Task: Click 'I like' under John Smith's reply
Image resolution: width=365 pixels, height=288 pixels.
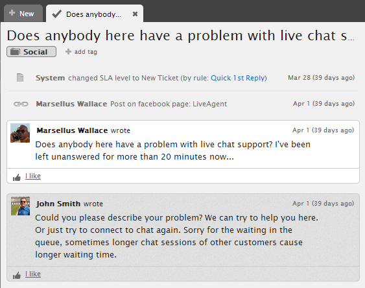Action: coord(33,274)
